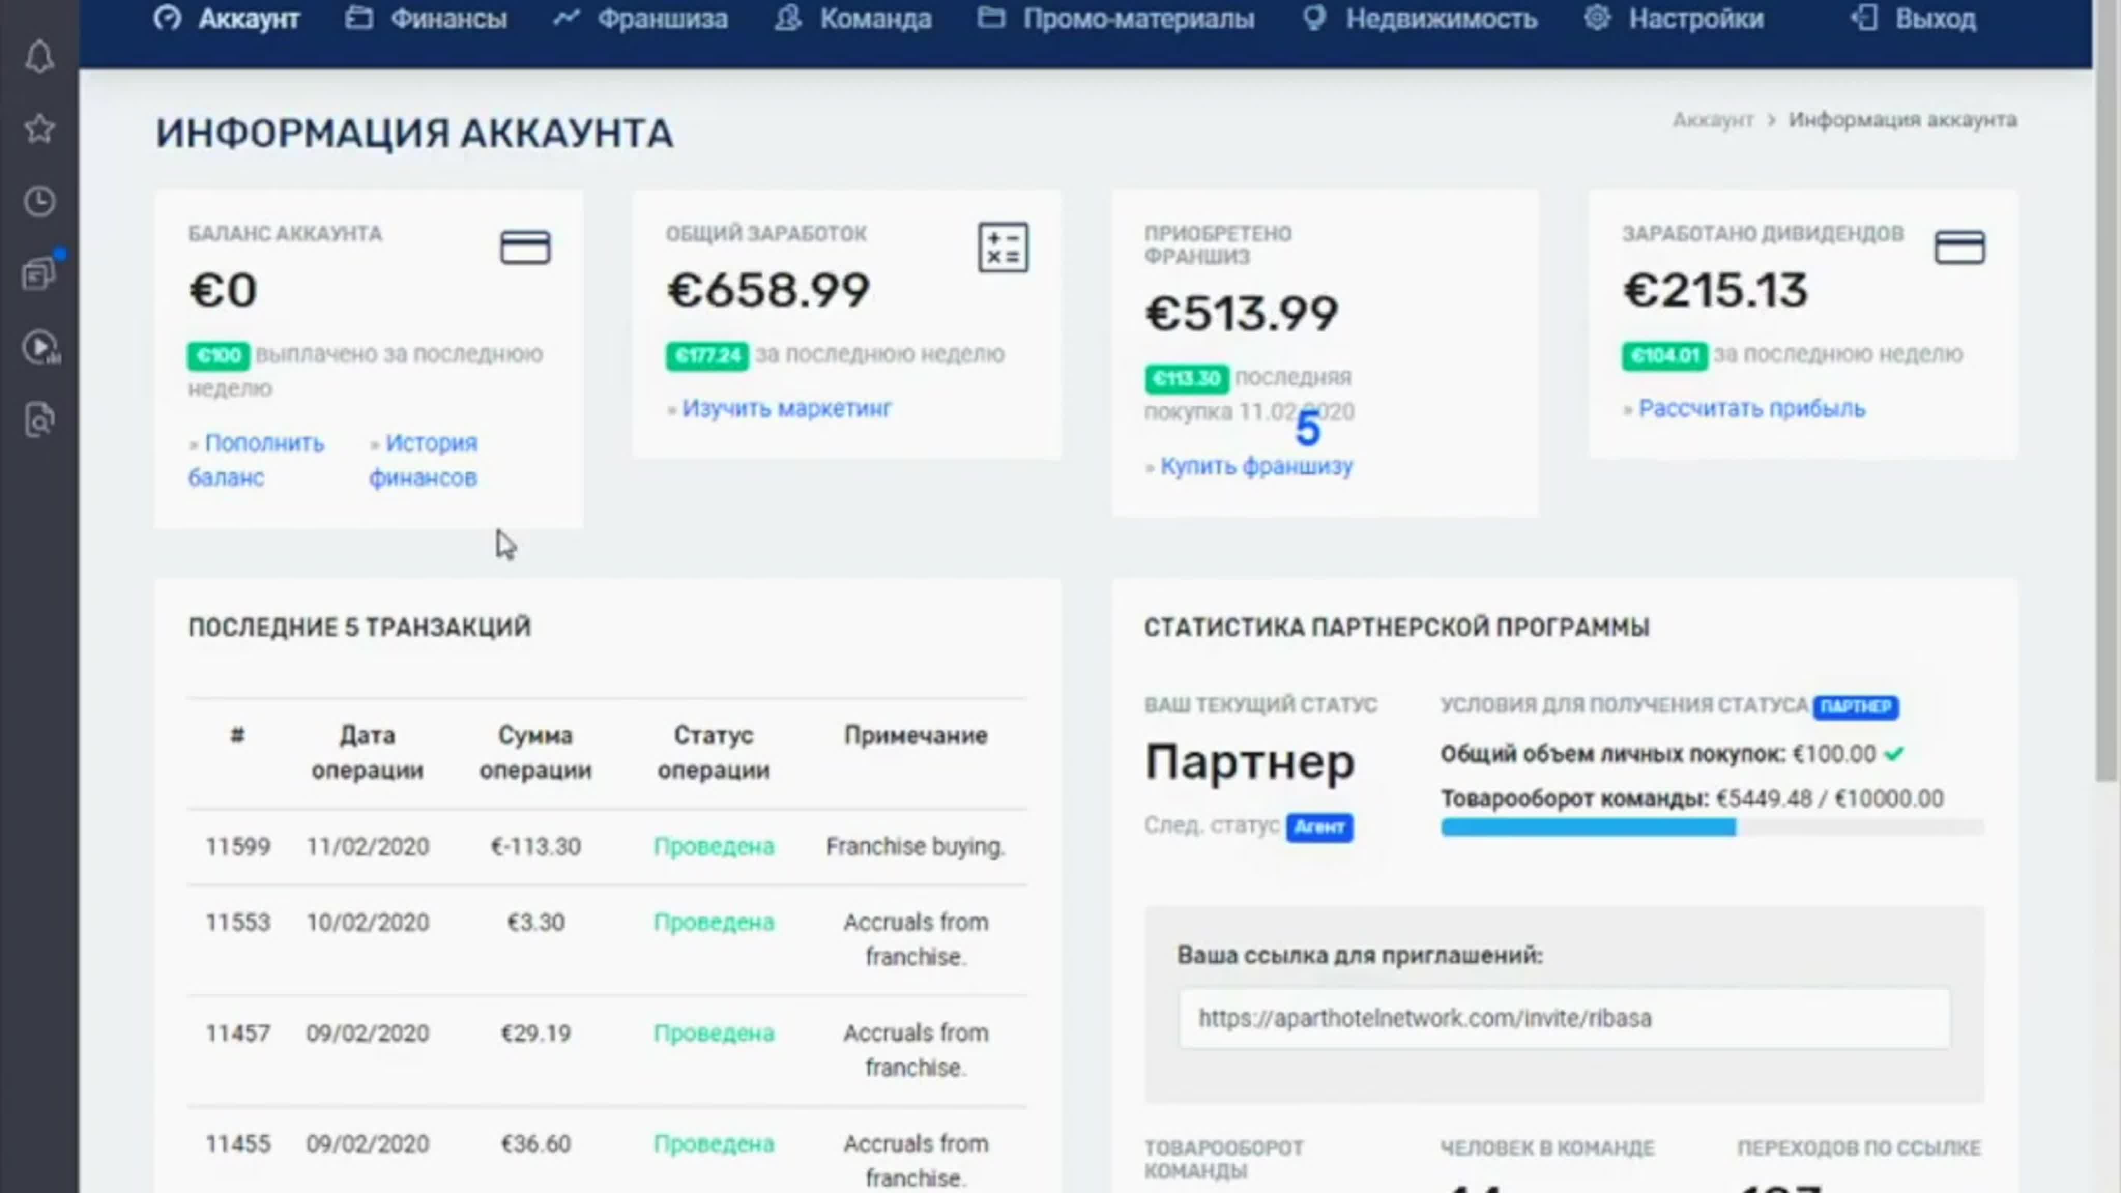Open the Финансы menu
Image resolution: width=2121 pixels, height=1193 pixels.
427,18
